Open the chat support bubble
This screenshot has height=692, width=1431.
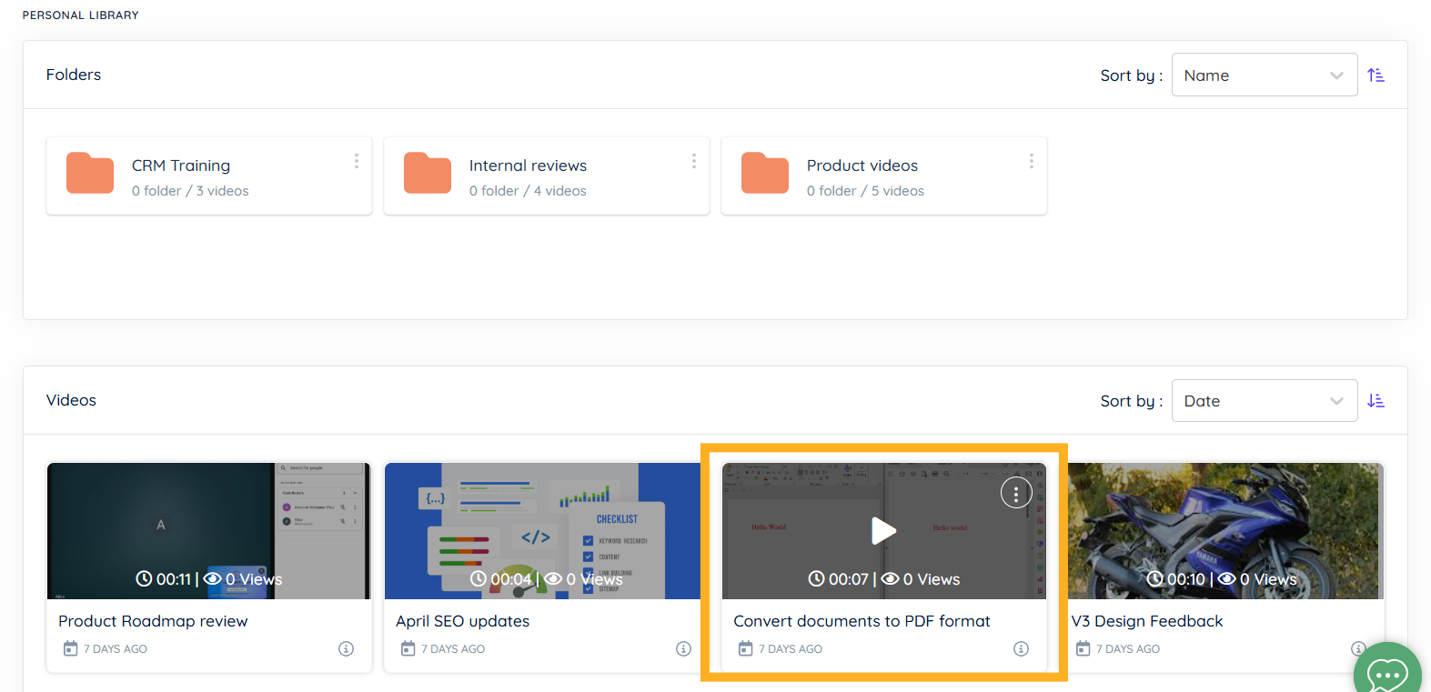click(1386, 674)
